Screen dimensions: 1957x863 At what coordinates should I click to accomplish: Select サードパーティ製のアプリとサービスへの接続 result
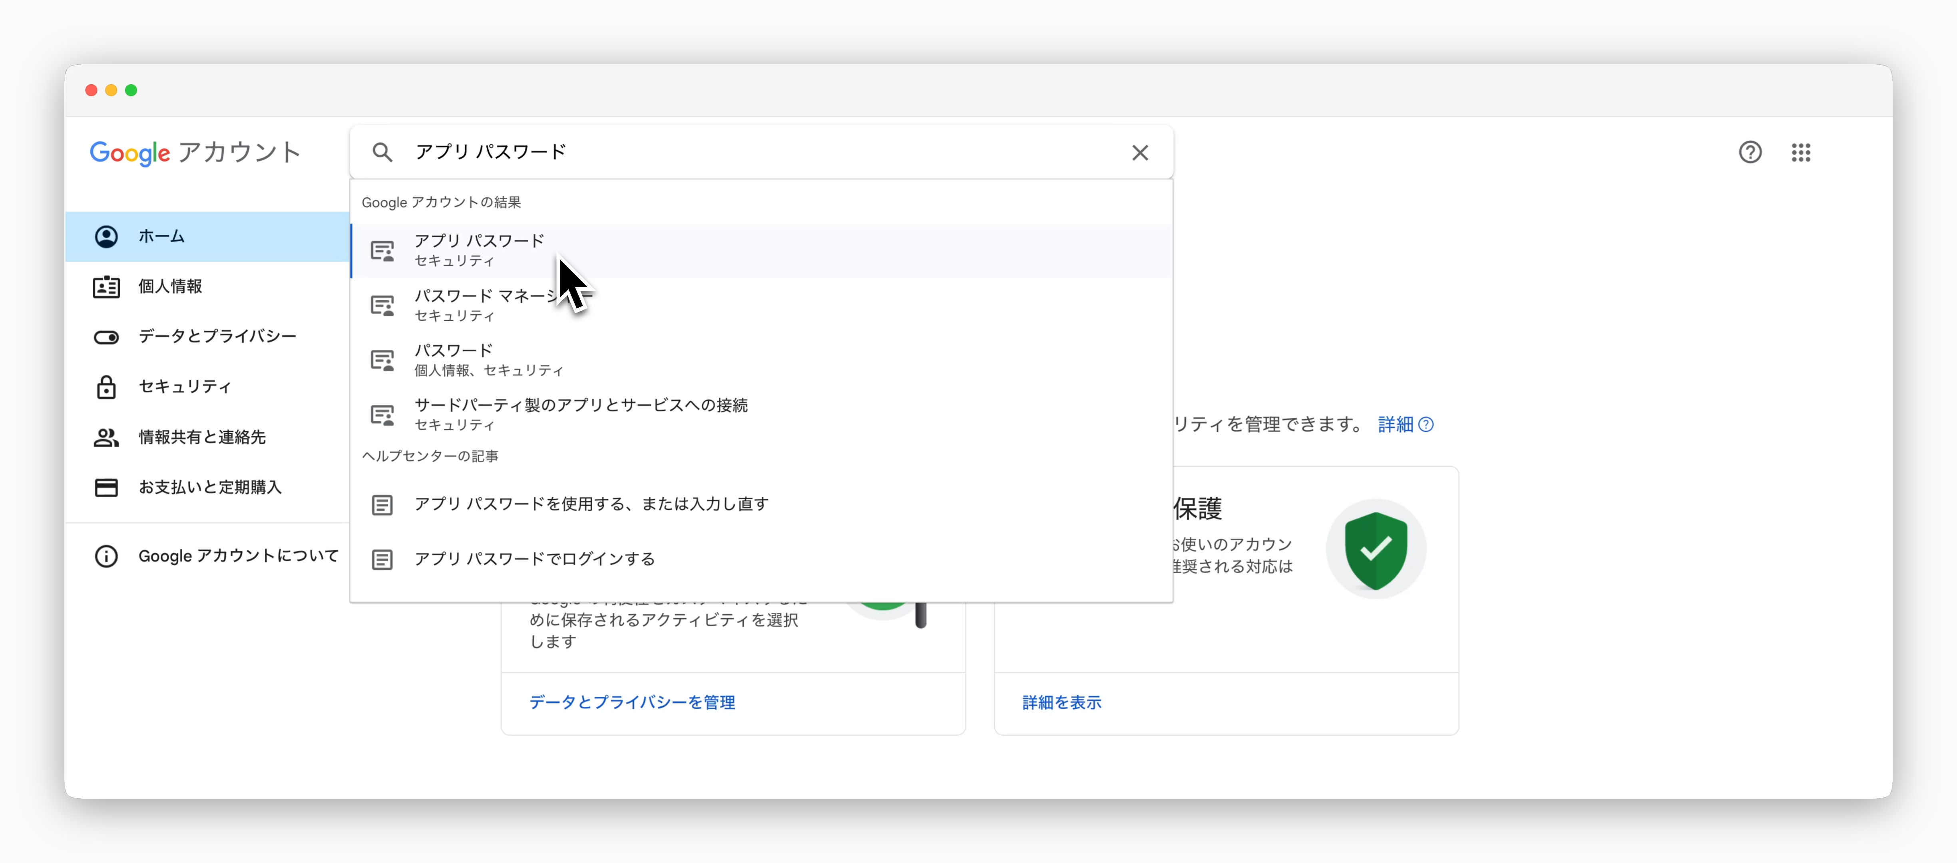point(761,415)
